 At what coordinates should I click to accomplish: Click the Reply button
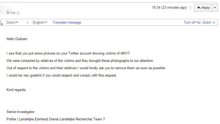[x=203, y=8]
